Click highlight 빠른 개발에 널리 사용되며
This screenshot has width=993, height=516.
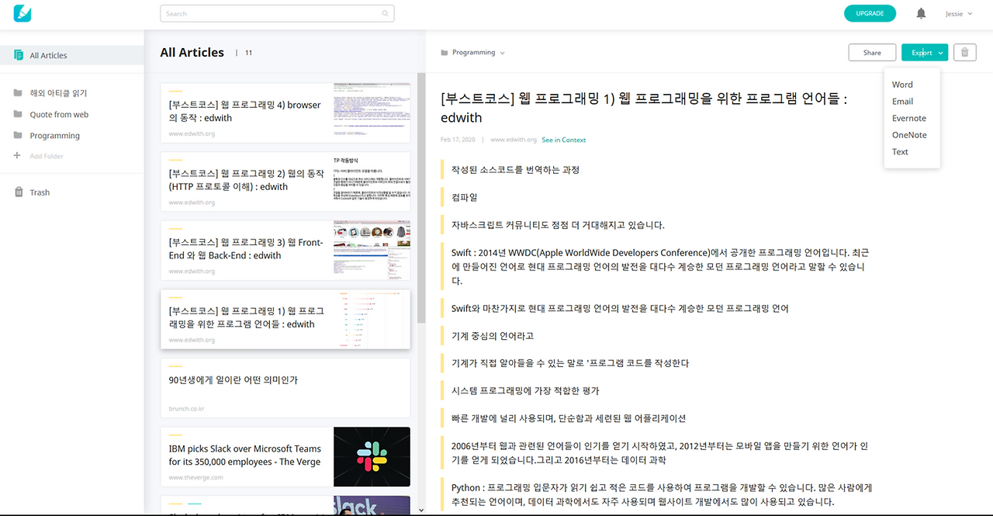pyautogui.click(x=569, y=418)
